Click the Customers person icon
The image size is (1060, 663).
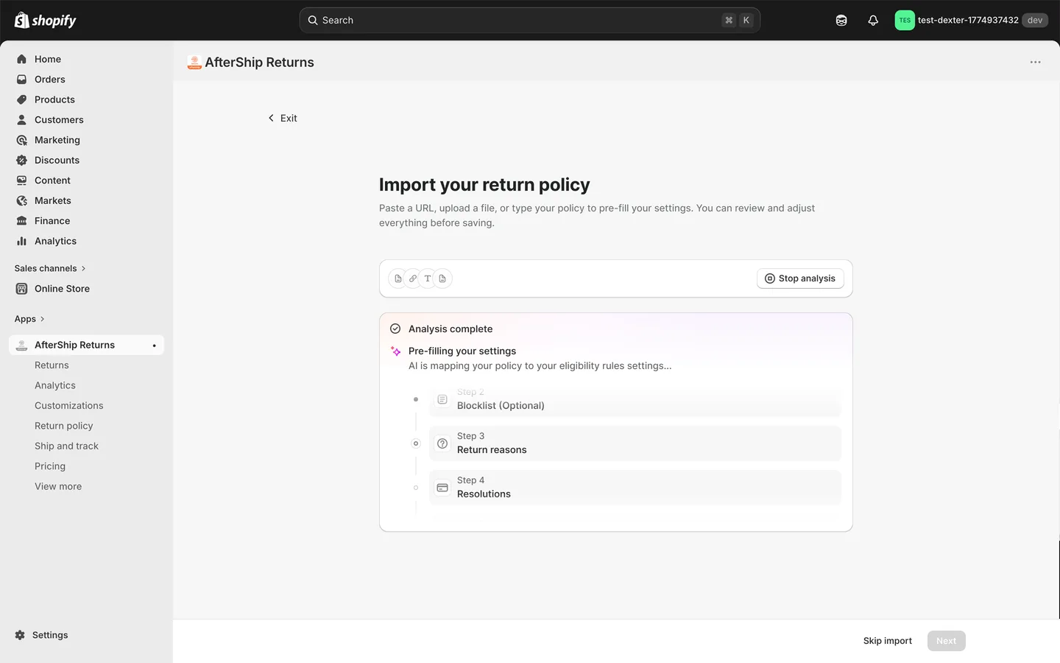pos(22,119)
